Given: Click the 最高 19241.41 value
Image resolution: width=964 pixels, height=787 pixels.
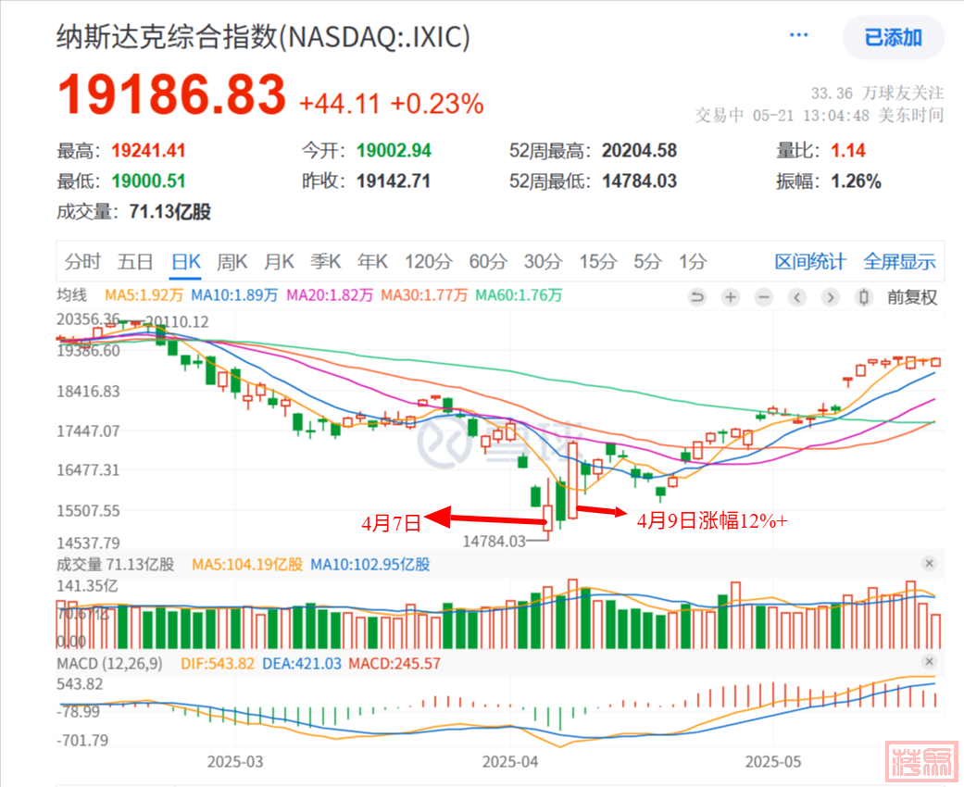Looking at the screenshot, I should pyautogui.click(x=148, y=151).
